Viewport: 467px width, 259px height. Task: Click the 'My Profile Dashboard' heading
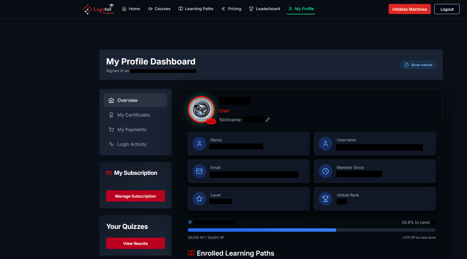coord(151,61)
